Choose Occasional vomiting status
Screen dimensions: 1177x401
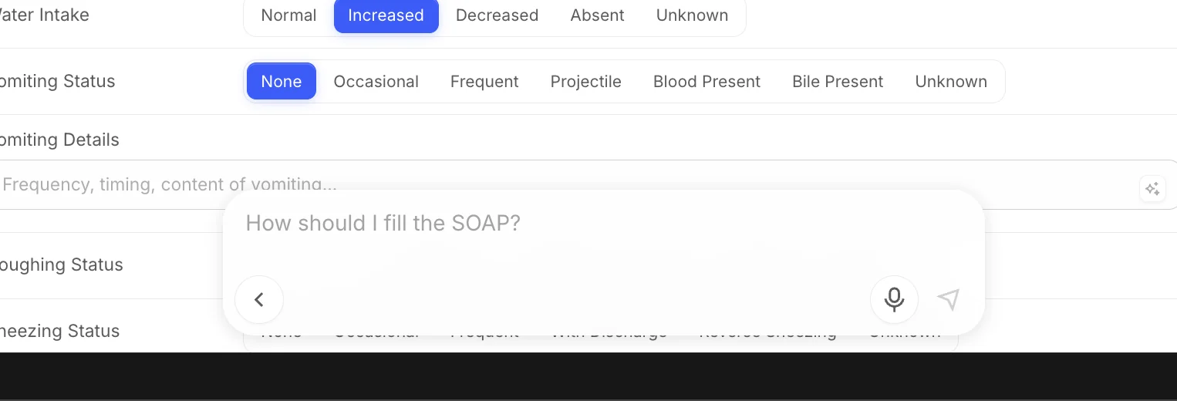tap(376, 81)
